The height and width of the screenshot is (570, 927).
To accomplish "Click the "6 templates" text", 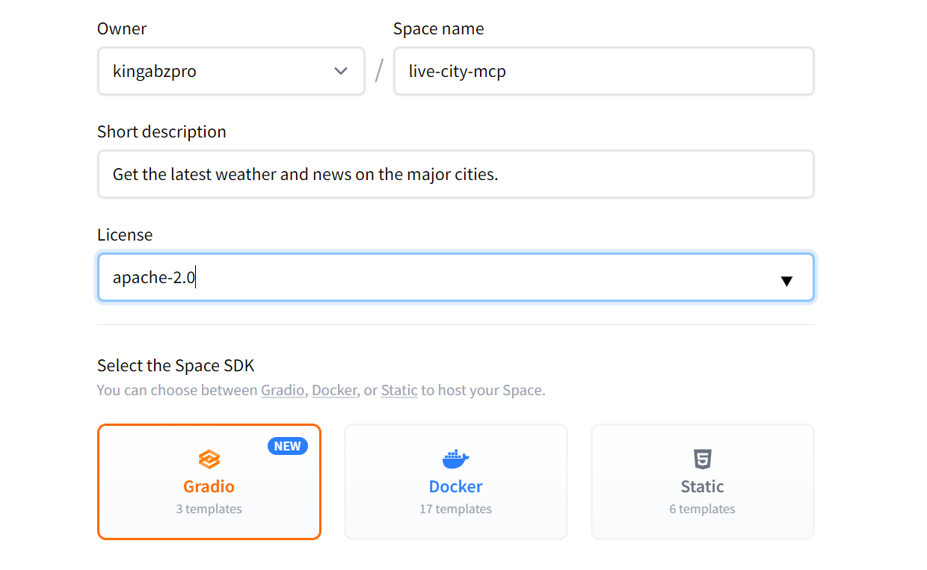I will pyautogui.click(x=702, y=509).
